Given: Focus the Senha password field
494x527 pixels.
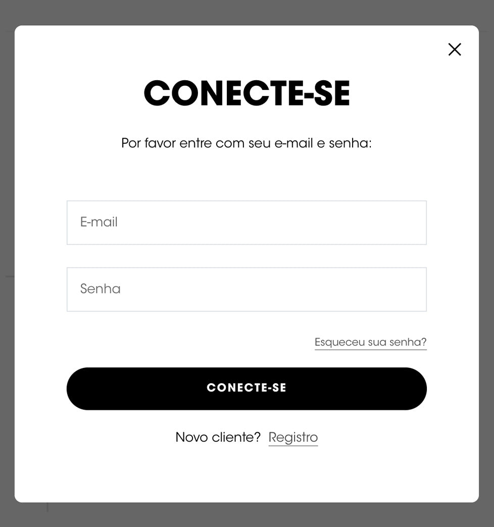Looking at the screenshot, I should 246,289.
